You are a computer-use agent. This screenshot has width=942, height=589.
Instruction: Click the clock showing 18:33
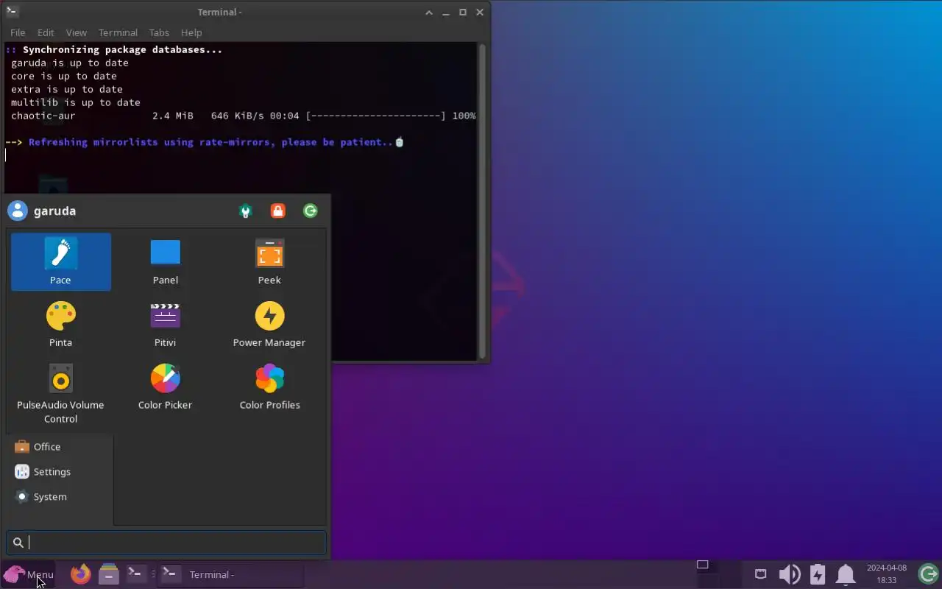[886, 574]
